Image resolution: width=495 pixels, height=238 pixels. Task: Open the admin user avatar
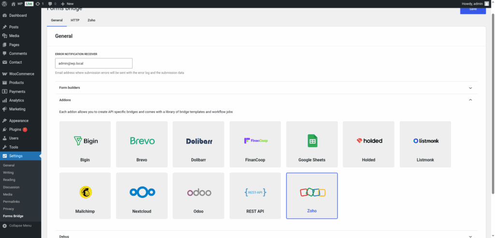pos(487,4)
